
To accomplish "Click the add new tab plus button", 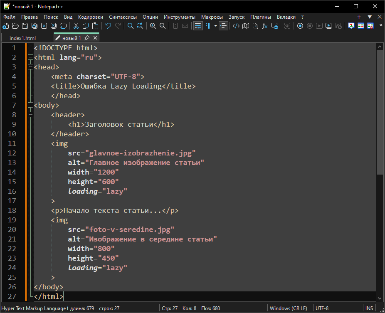I will click(x=359, y=17).
